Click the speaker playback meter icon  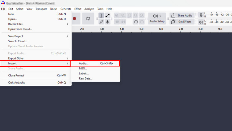coord(201,22)
